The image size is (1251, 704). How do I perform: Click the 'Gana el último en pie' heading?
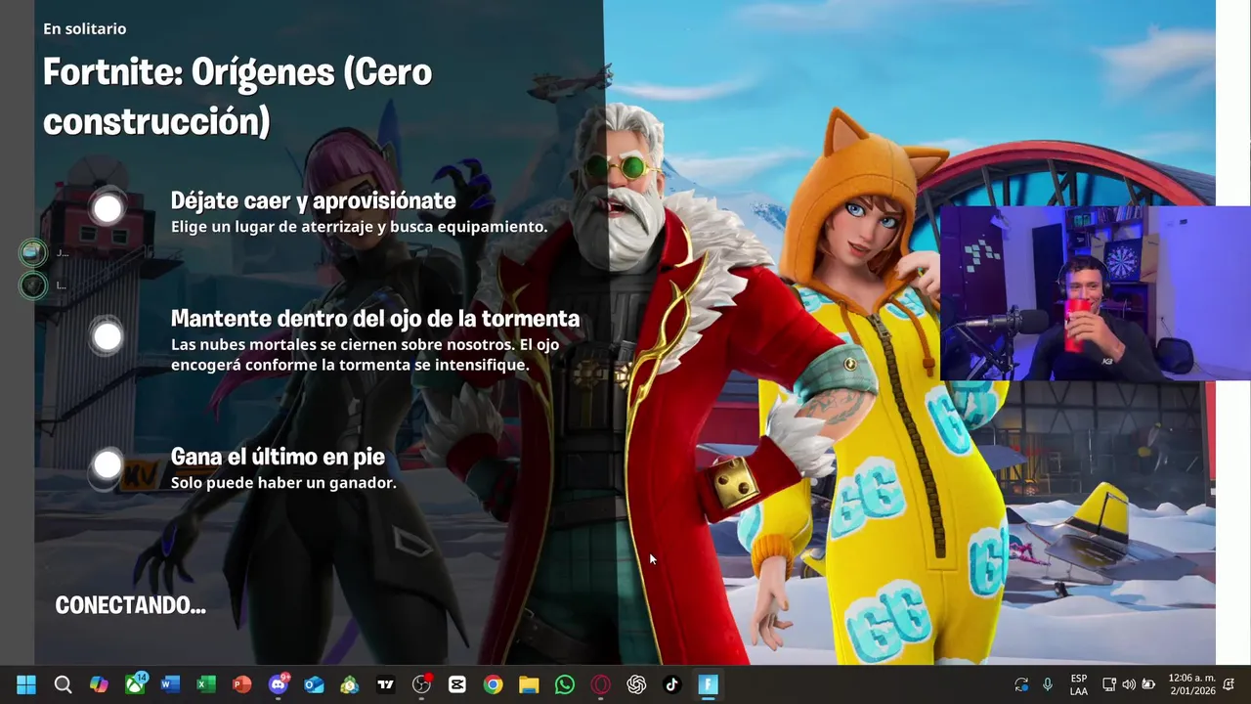[278, 457]
